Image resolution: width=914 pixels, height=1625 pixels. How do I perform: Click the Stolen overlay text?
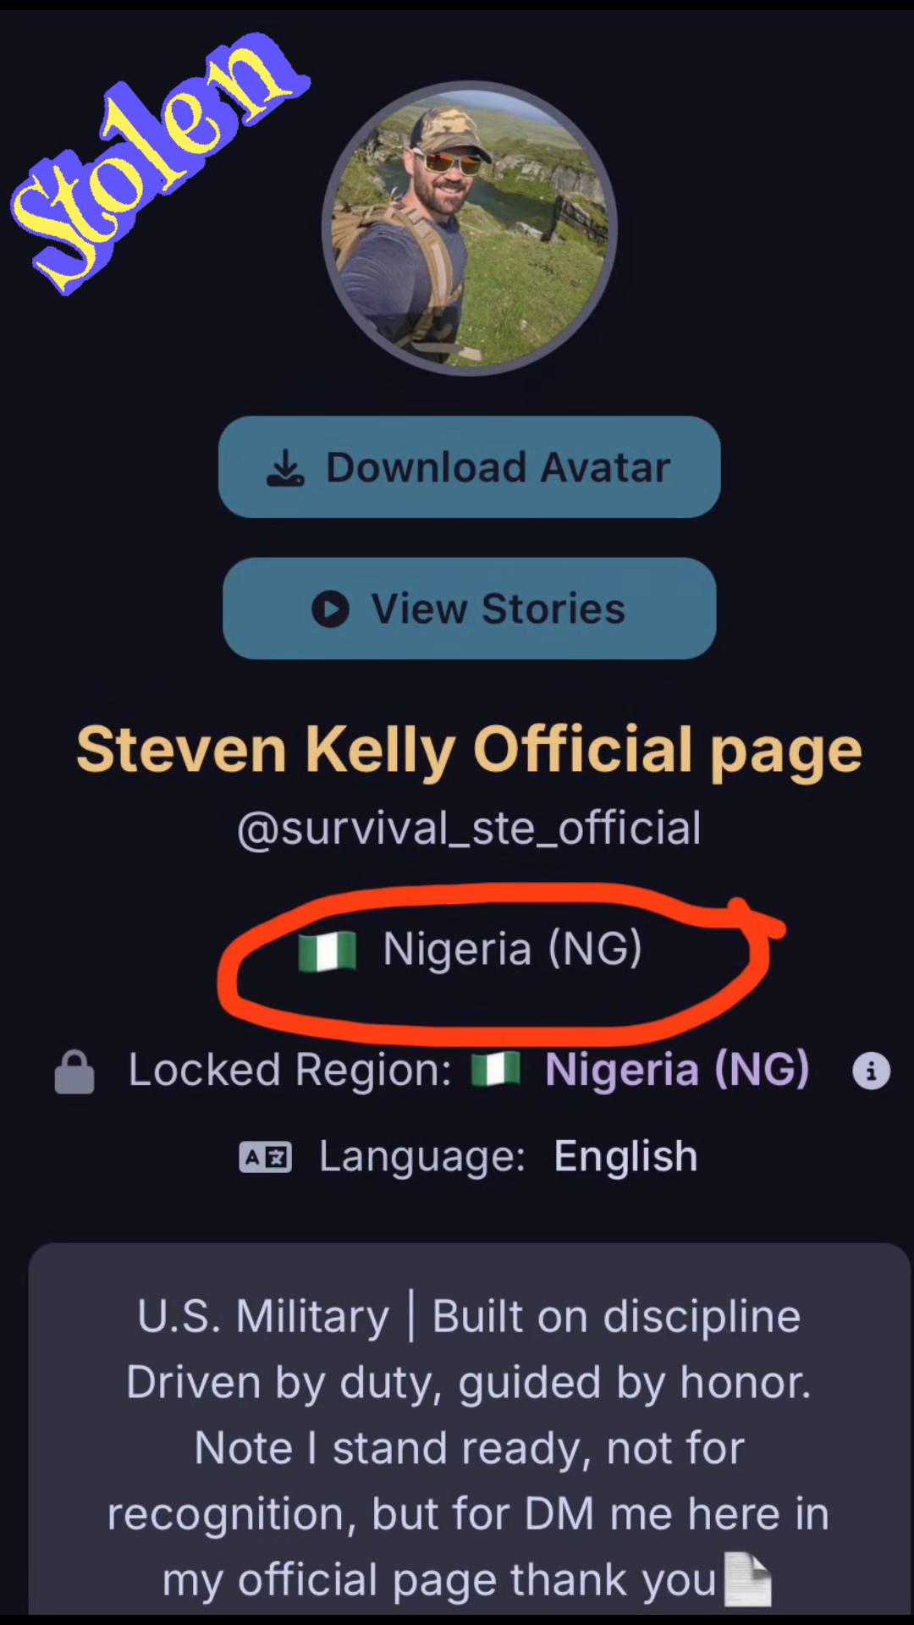point(161,161)
